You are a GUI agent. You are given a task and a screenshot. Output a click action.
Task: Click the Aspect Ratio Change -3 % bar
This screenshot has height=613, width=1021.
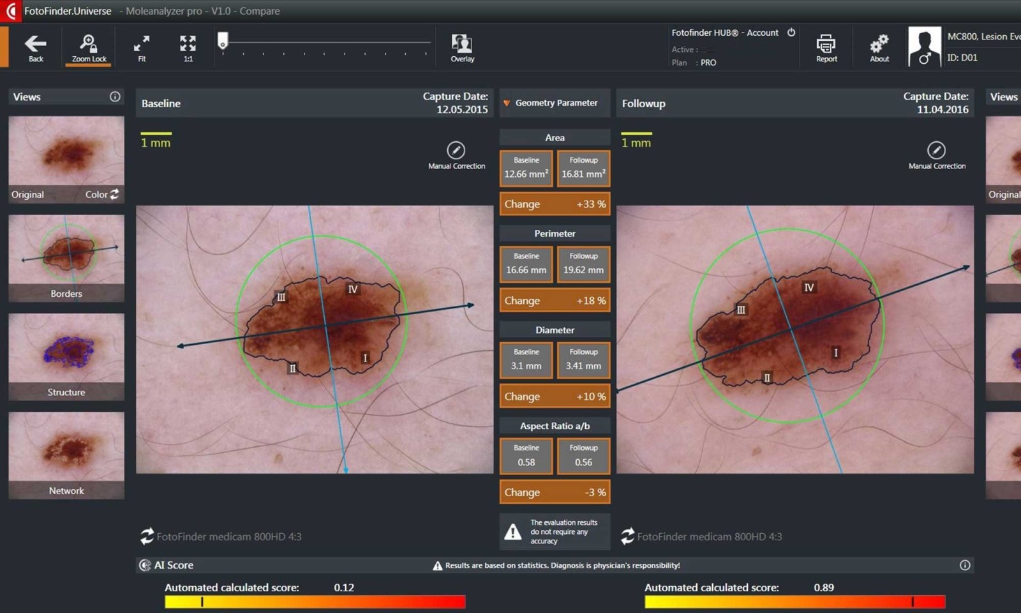[x=555, y=492]
